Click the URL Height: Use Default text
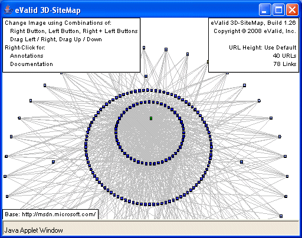This screenshot has height=238, width=302. (x=262, y=48)
